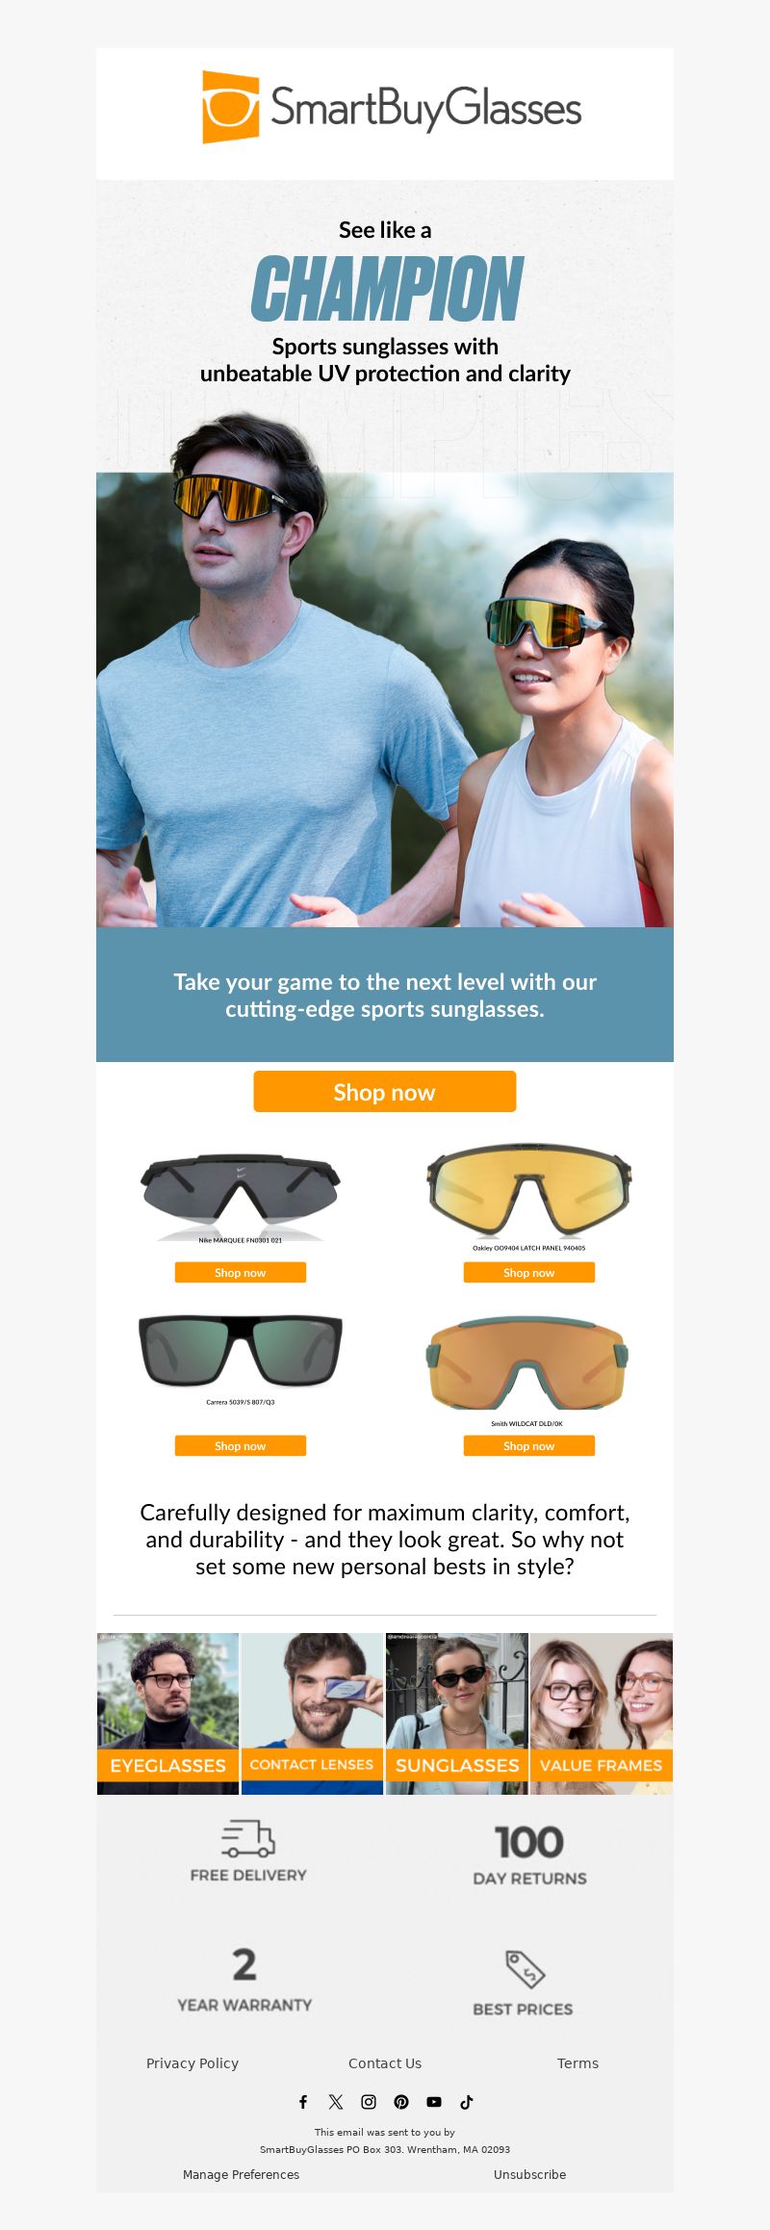Viewport: 770px width, 2230px height.
Task: Shop now under Nike MARQUEE sunglasses
Action: pos(241,1273)
